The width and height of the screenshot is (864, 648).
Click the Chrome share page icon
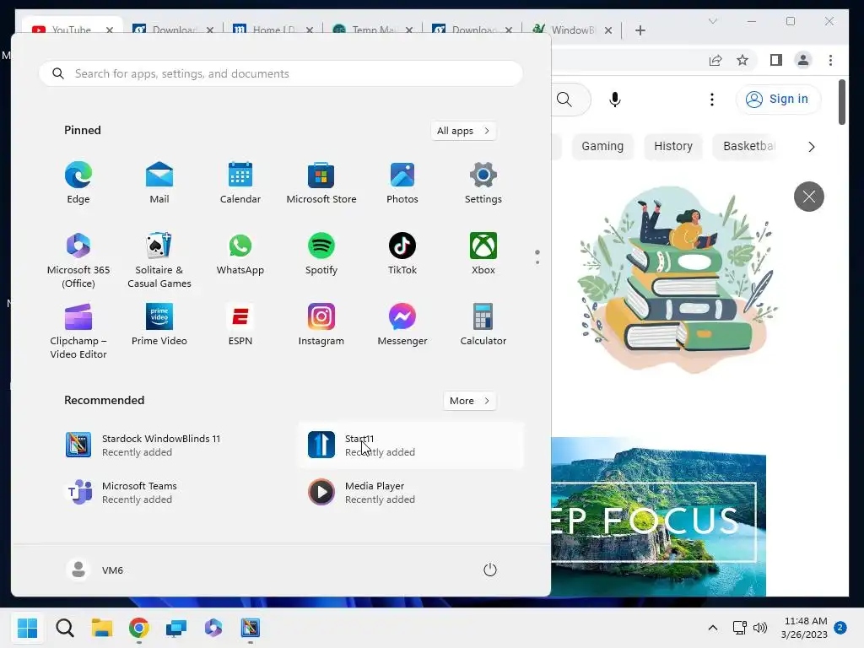click(715, 60)
